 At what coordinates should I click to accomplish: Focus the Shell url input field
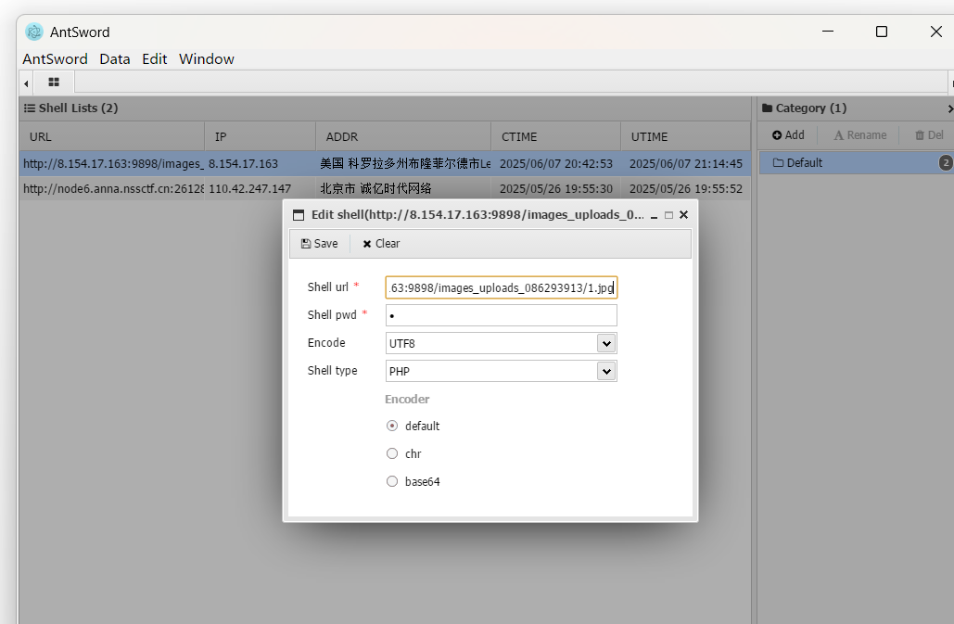(x=502, y=287)
